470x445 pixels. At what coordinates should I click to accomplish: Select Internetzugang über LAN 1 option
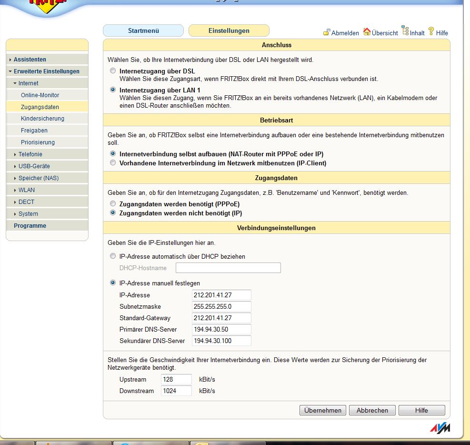[113, 90]
